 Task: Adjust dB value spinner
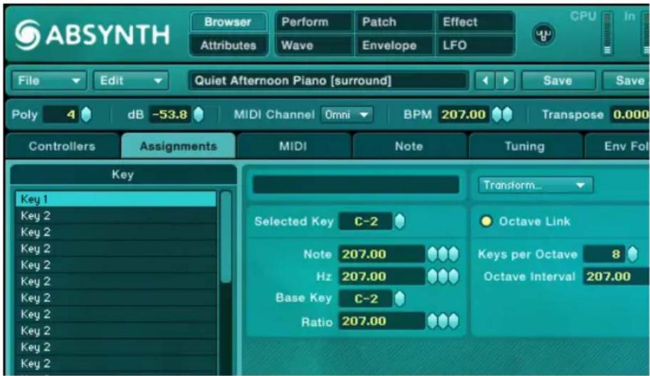click(198, 115)
